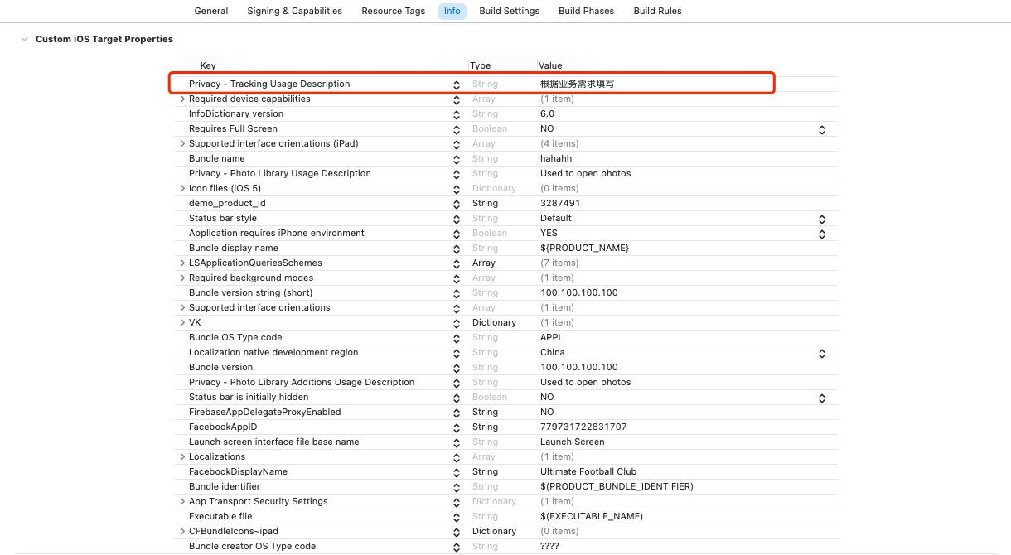1011x555 pixels.
Task: Select the $(EXECUTABLE_NAME) value
Action: click(x=592, y=516)
